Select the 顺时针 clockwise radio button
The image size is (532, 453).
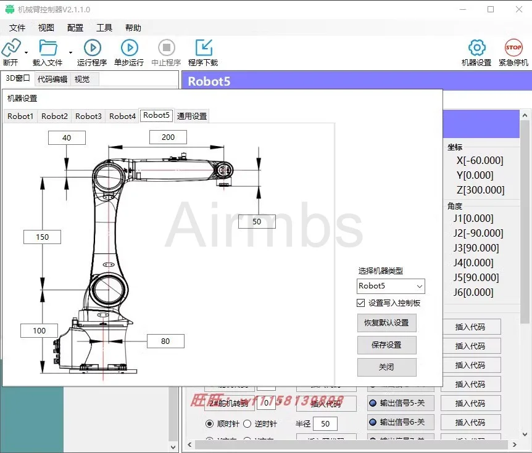[x=210, y=423]
